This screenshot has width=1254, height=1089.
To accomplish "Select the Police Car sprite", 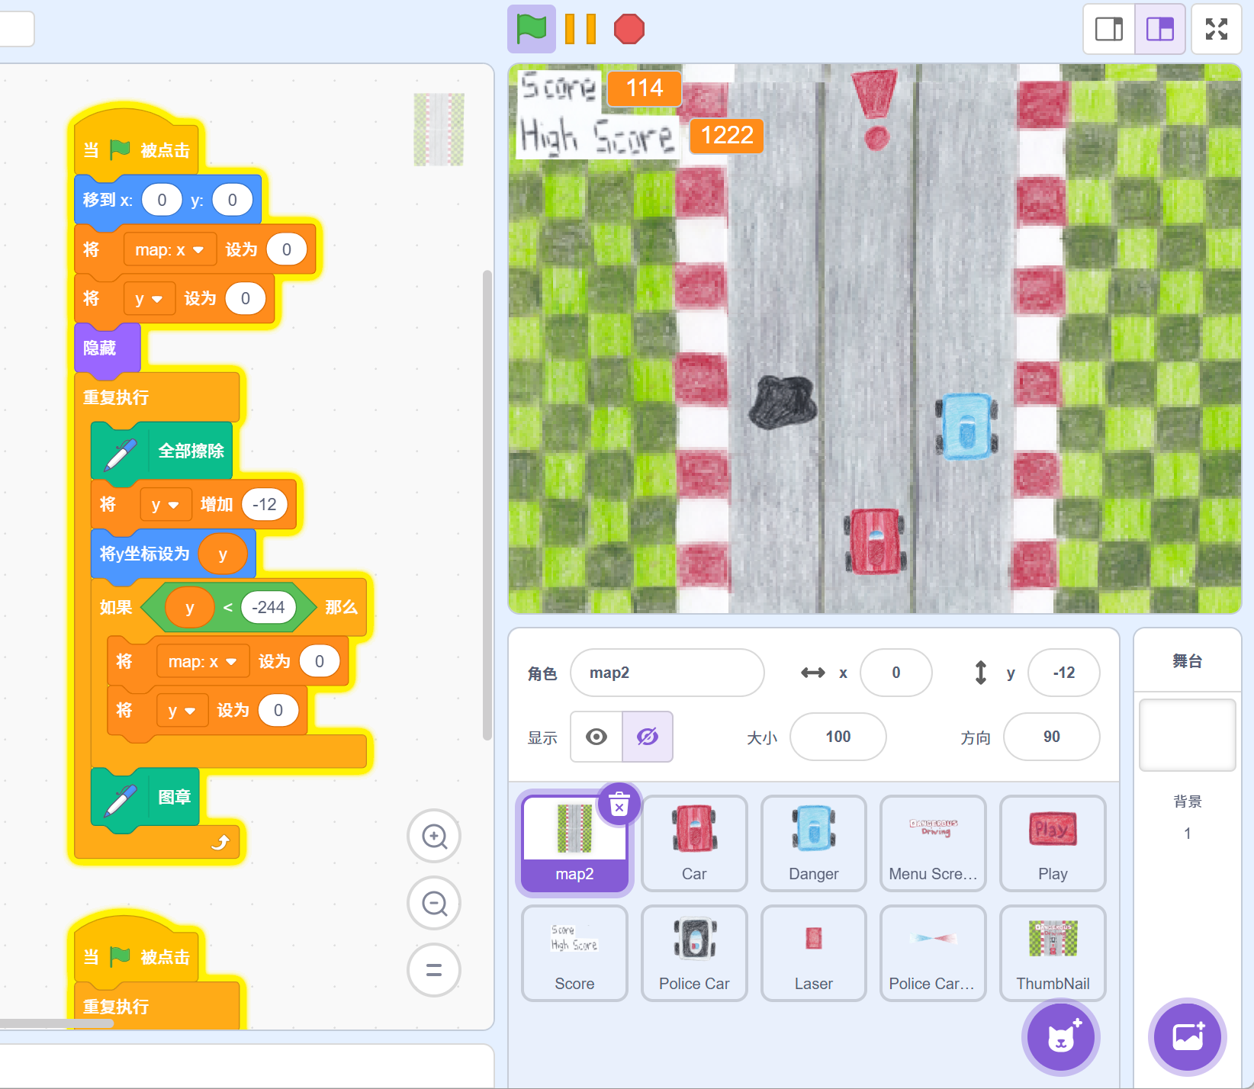I will 694,952.
